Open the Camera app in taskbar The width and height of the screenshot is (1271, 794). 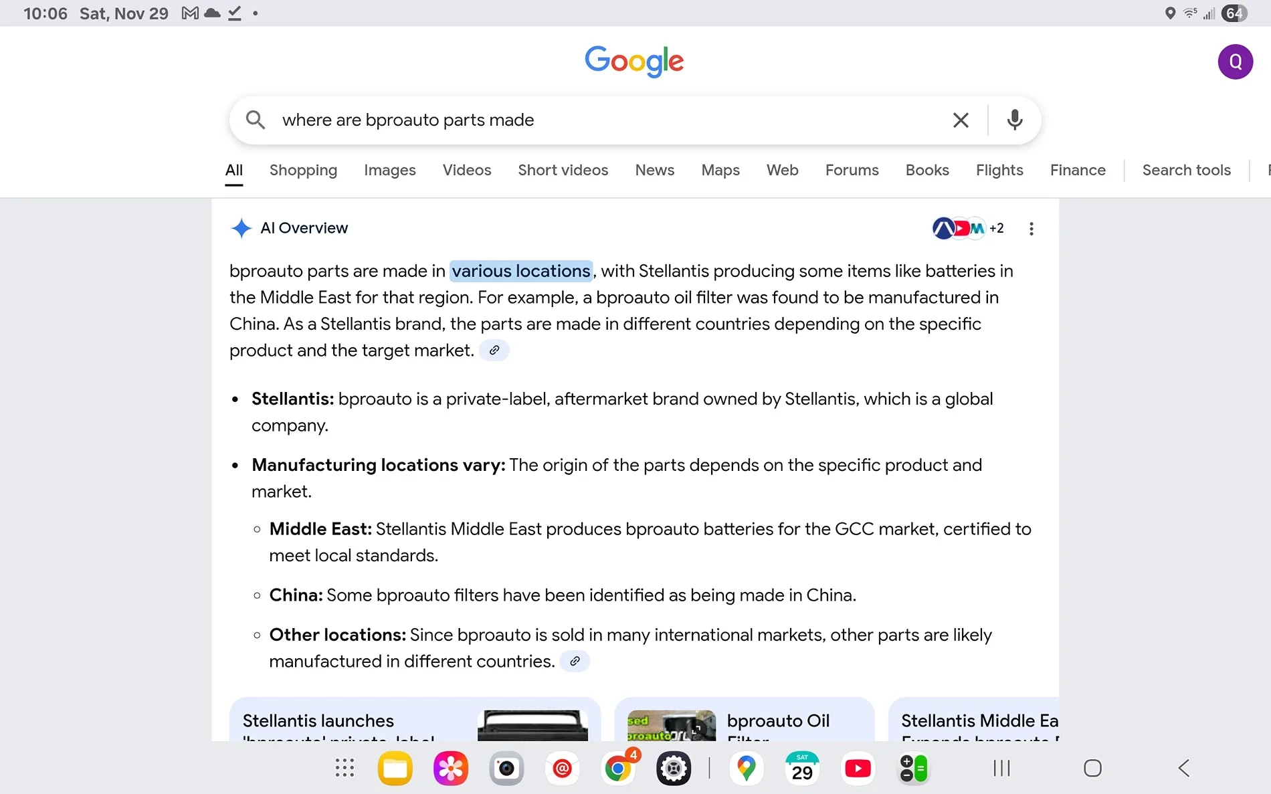pyautogui.click(x=506, y=768)
